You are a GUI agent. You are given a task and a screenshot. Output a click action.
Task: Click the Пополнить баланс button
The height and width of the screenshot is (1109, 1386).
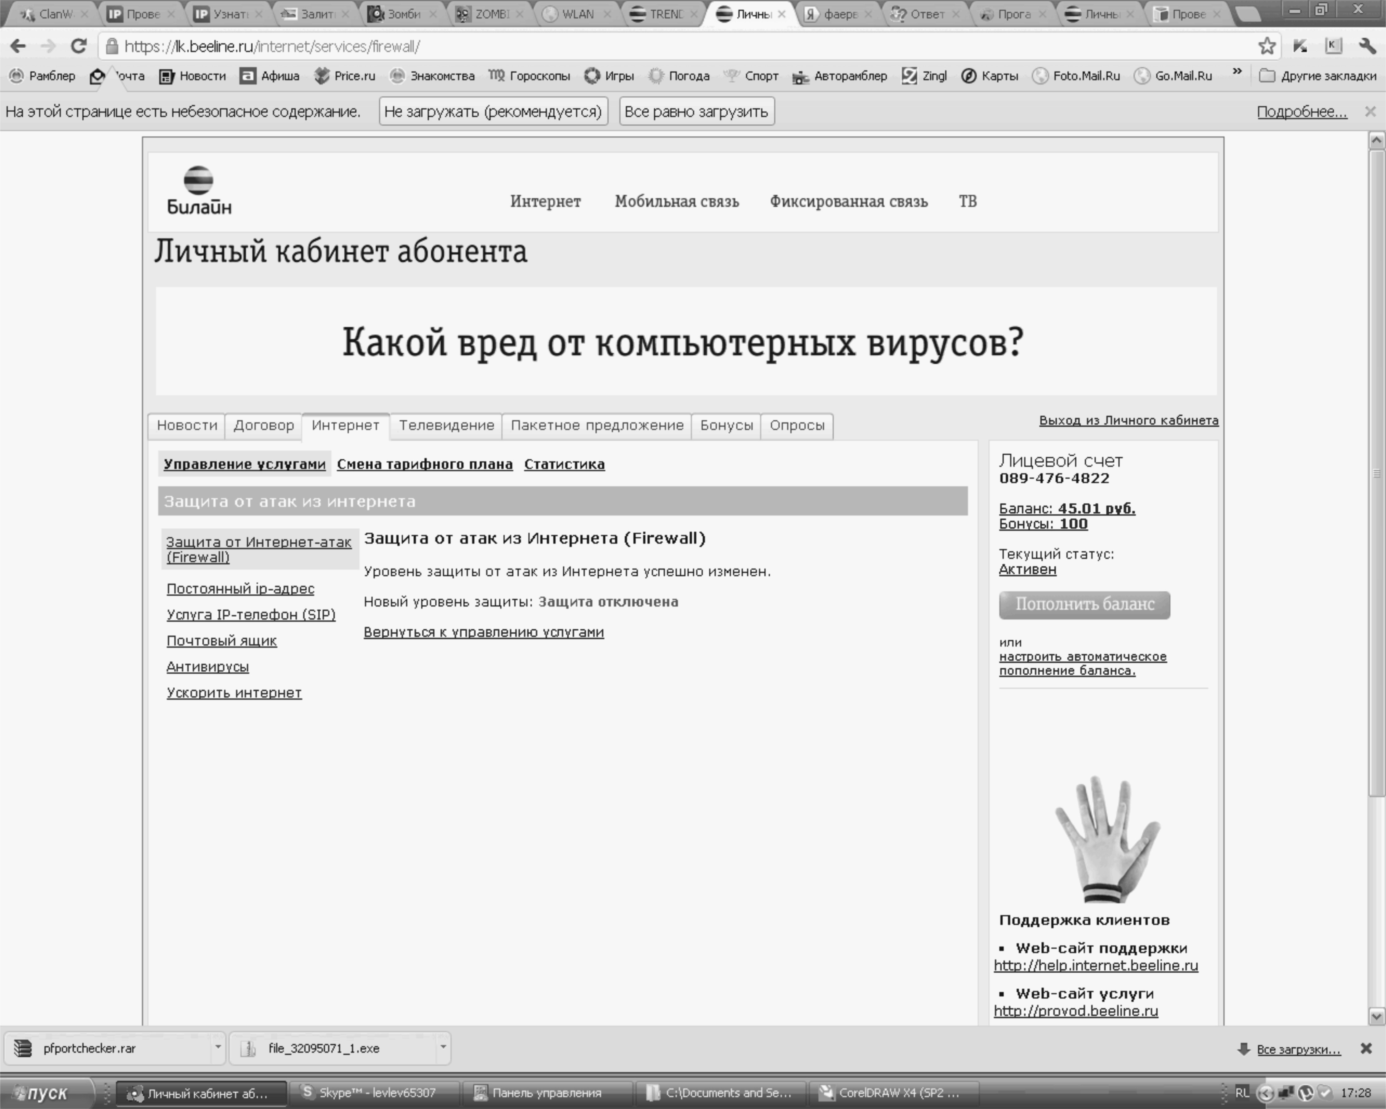pos(1084,605)
